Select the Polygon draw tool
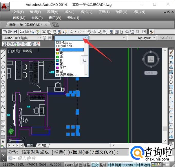The width and height of the screenshot is (175, 167). tap(3, 67)
